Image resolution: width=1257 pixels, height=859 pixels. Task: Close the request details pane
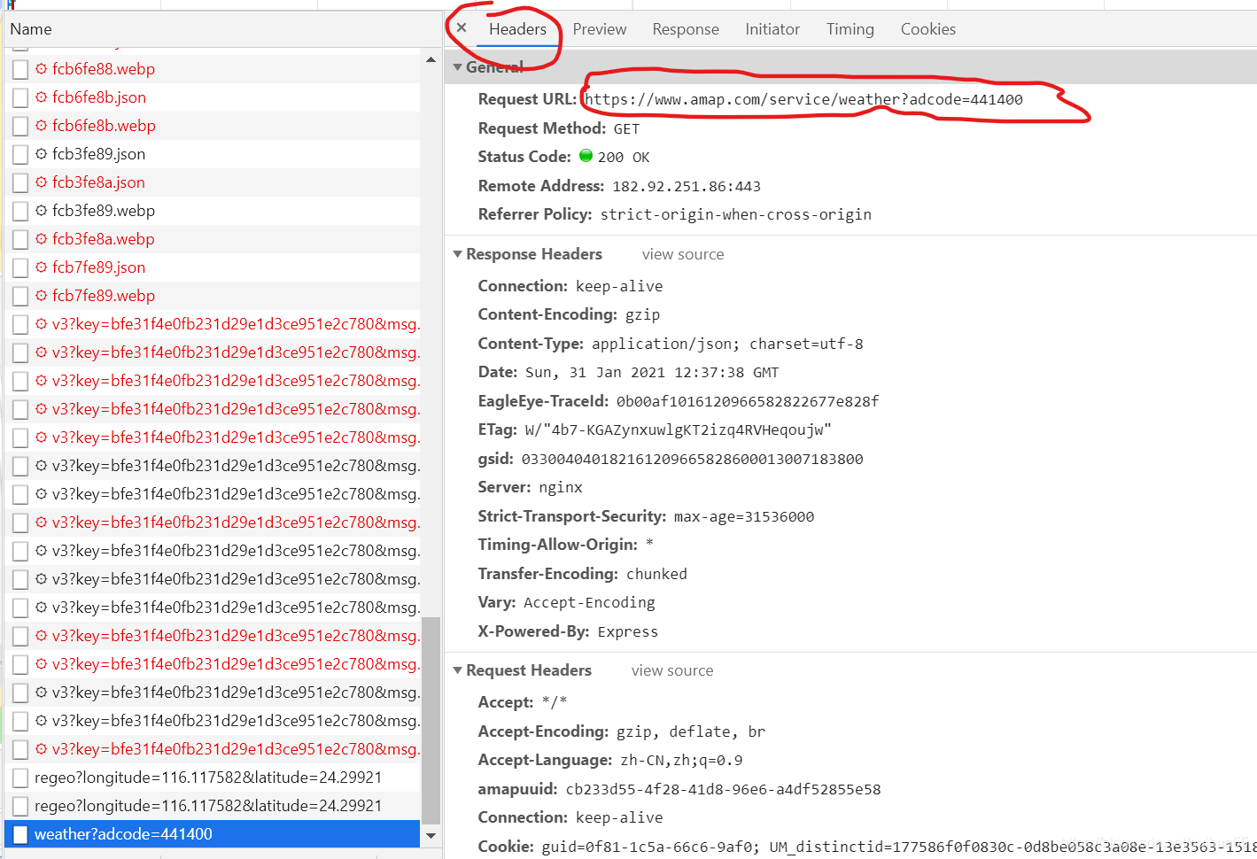click(x=462, y=27)
